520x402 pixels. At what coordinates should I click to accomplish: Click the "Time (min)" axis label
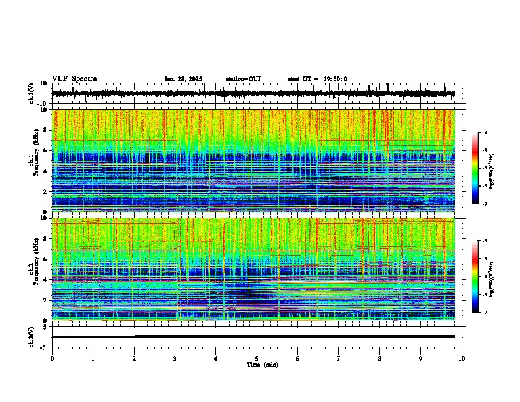tap(263, 365)
